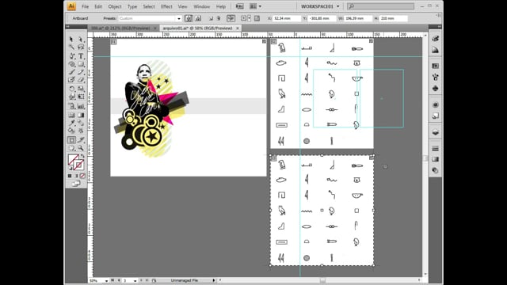
Task: Select the Pen tool
Action: pyautogui.click(x=71, y=56)
